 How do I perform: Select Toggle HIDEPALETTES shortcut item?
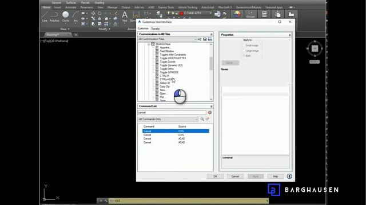pyautogui.click(x=173, y=58)
